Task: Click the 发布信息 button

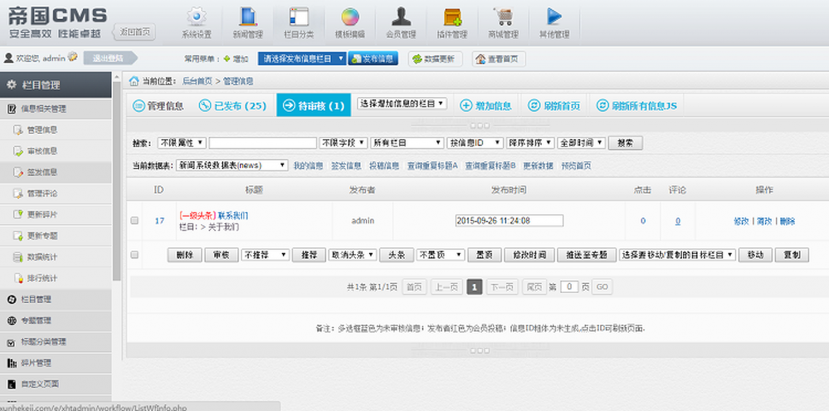Action: pyautogui.click(x=373, y=59)
